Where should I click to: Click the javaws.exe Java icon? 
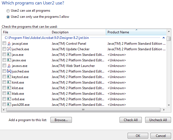9,66
